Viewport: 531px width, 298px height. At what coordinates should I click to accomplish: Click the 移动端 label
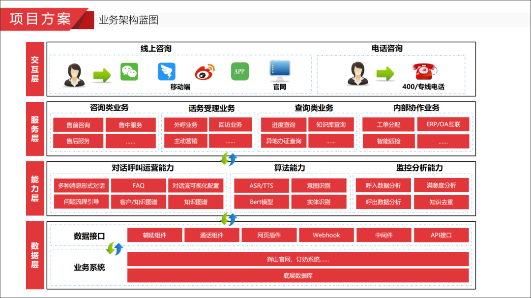pos(180,87)
